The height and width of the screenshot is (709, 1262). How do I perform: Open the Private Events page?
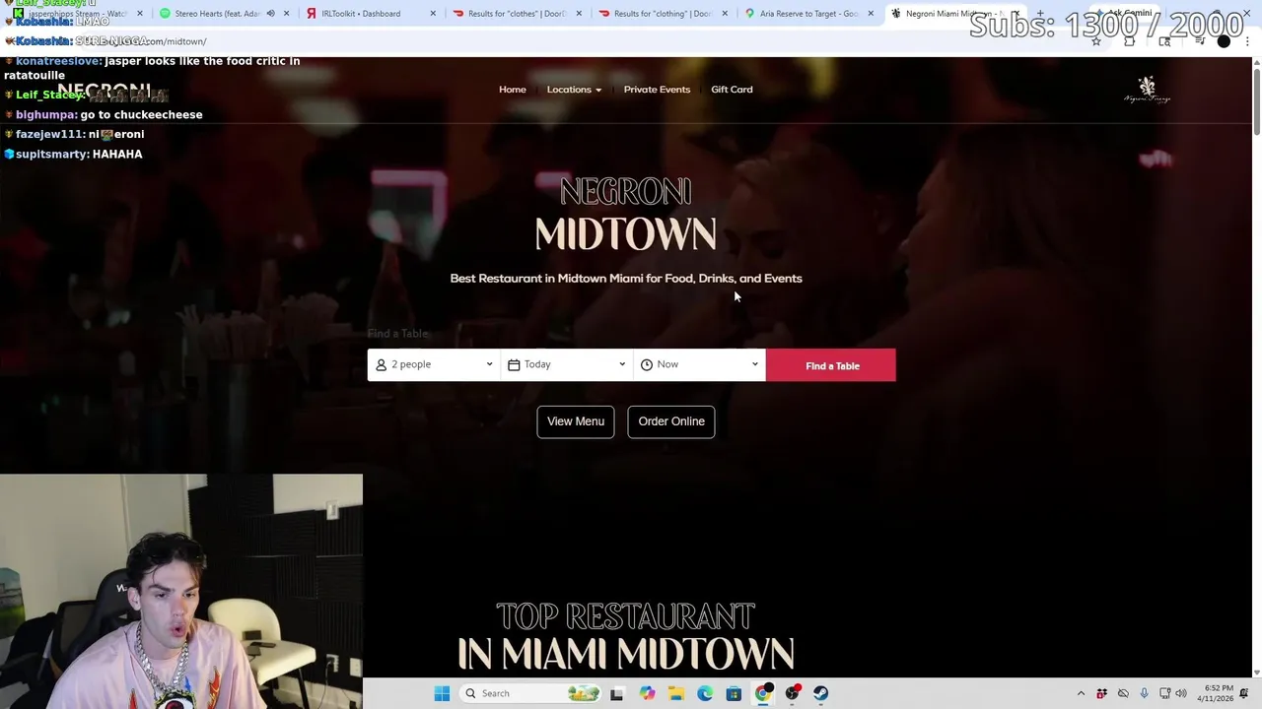[x=657, y=90]
